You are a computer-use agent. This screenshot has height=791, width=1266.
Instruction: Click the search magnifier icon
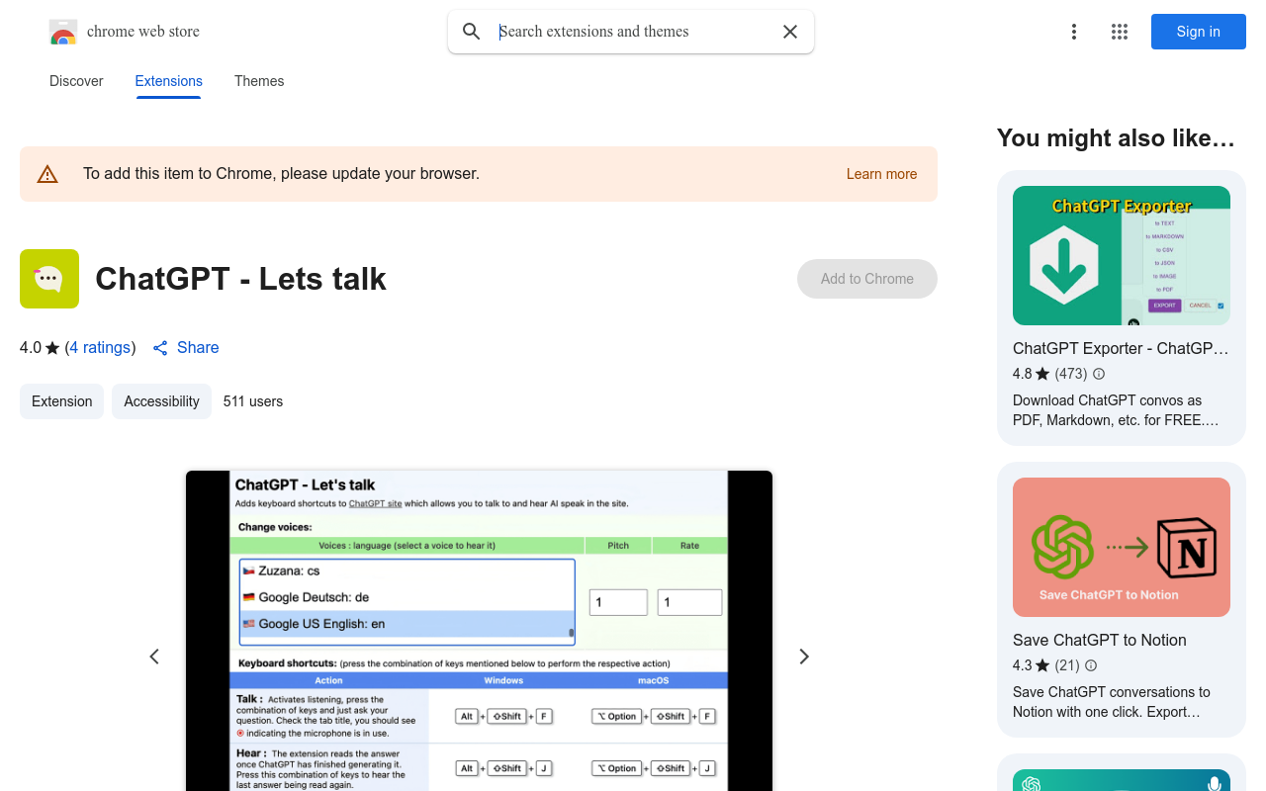472,32
